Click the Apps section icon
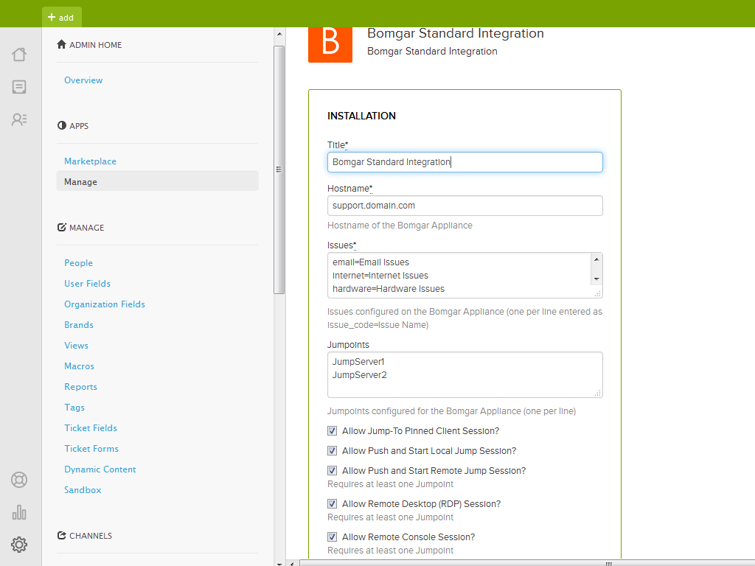Viewport: 755px width, 566px height. [62, 125]
